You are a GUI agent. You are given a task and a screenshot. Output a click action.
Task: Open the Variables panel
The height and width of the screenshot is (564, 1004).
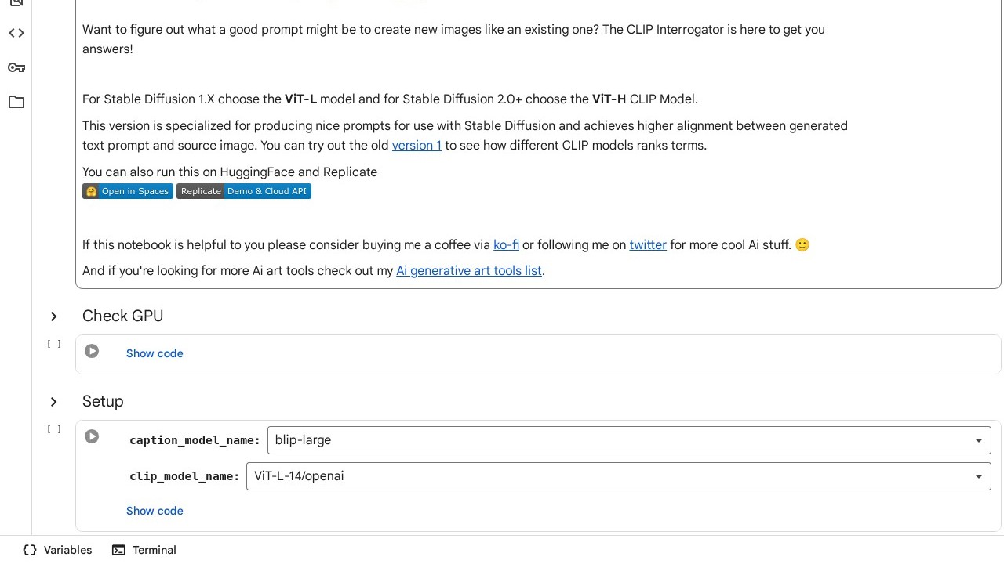tap(58, 550)
